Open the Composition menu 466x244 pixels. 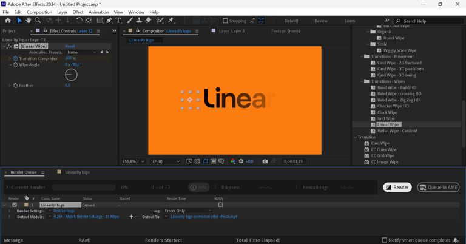point(39,12)
